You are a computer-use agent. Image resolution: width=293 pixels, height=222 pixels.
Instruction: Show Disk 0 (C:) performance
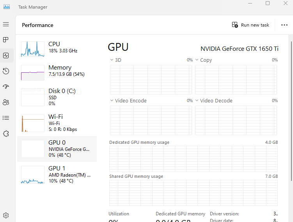tap(57, 97)
